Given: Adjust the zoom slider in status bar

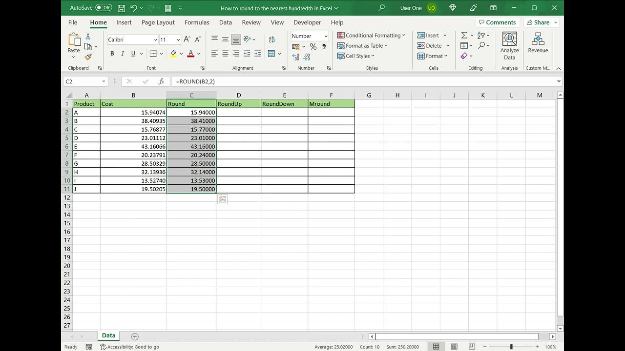Looking at the screenshot, I should (x=511, y=347).
